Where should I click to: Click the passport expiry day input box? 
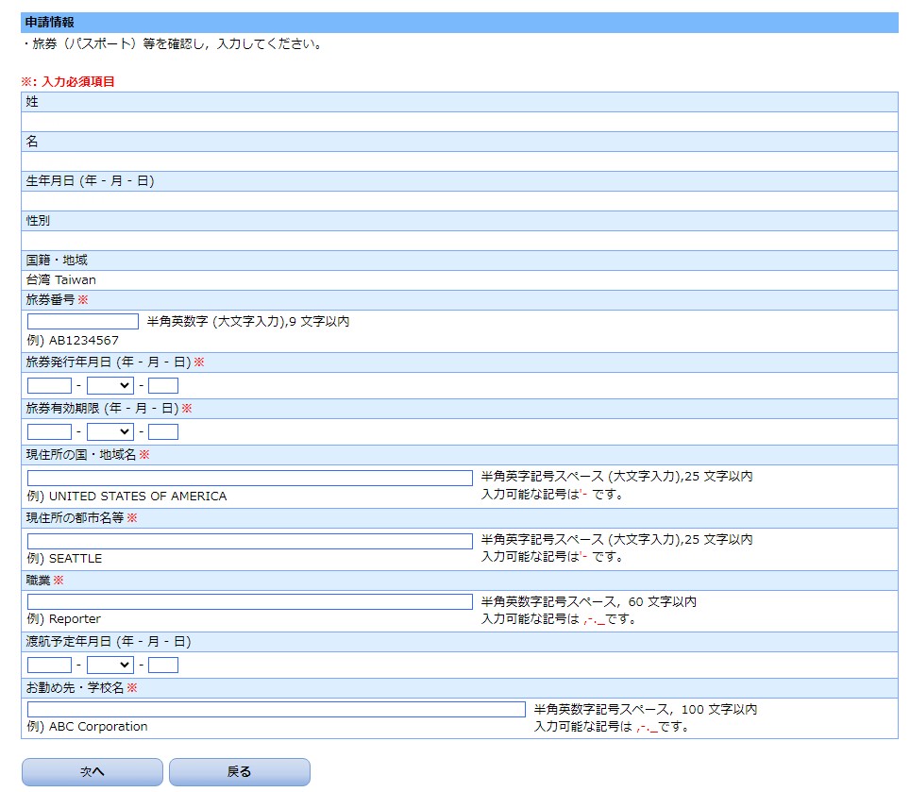(x=162, y=431)
